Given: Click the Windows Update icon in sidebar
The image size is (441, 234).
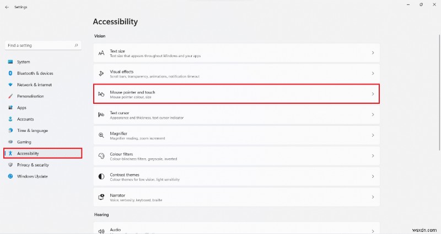Looking at the screenshot, I should [x=10, y=176].
